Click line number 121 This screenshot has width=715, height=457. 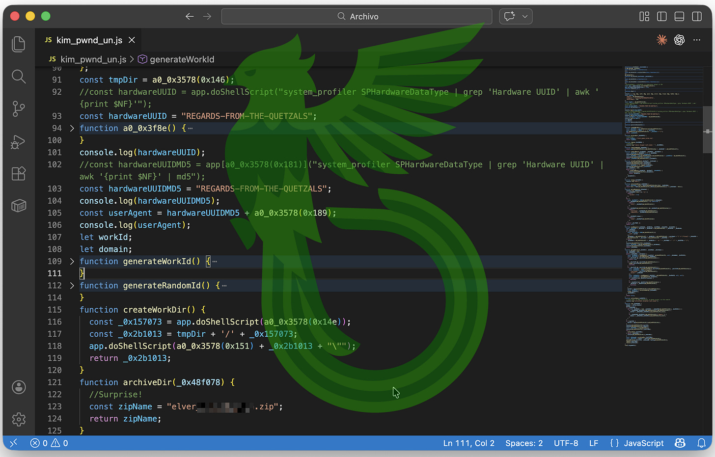[55, 382]
